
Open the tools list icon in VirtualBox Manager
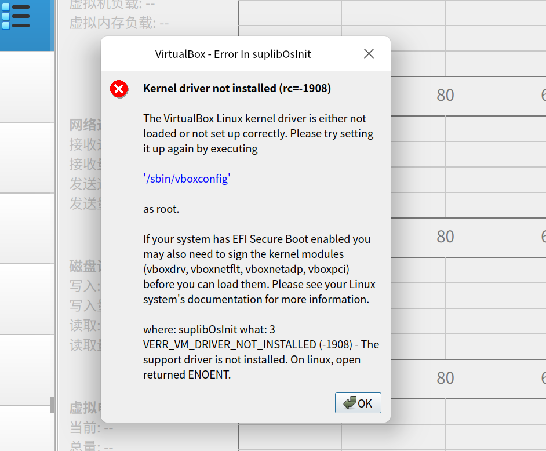click(x=16, y=16)
